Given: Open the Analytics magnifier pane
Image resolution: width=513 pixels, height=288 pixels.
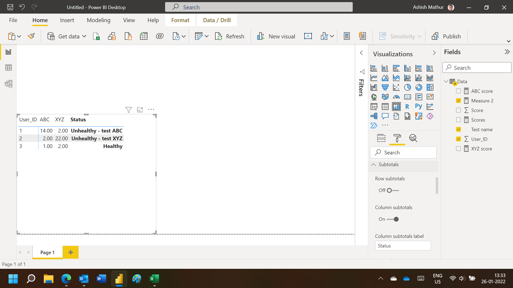Looking at the screenshot, I should 413,138.
